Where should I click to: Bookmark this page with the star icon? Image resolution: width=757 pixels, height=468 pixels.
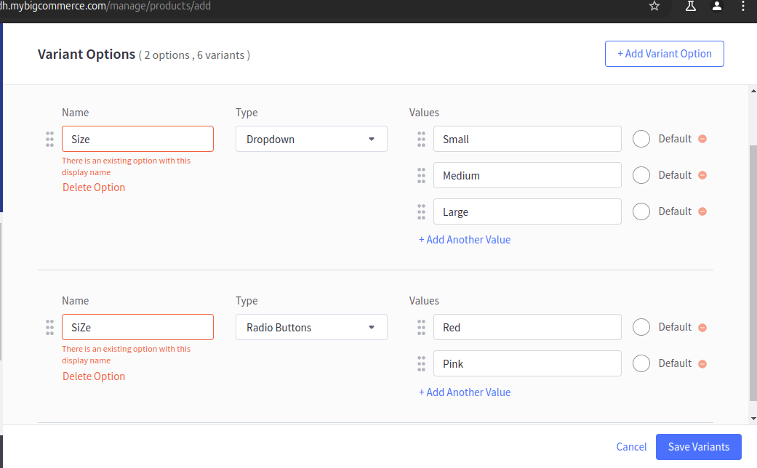point(654,7)
